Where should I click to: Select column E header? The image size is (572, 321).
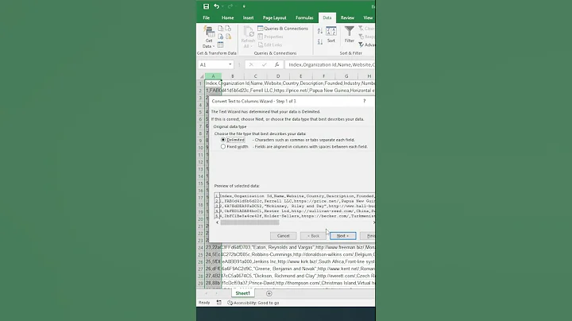click(300, 76)
